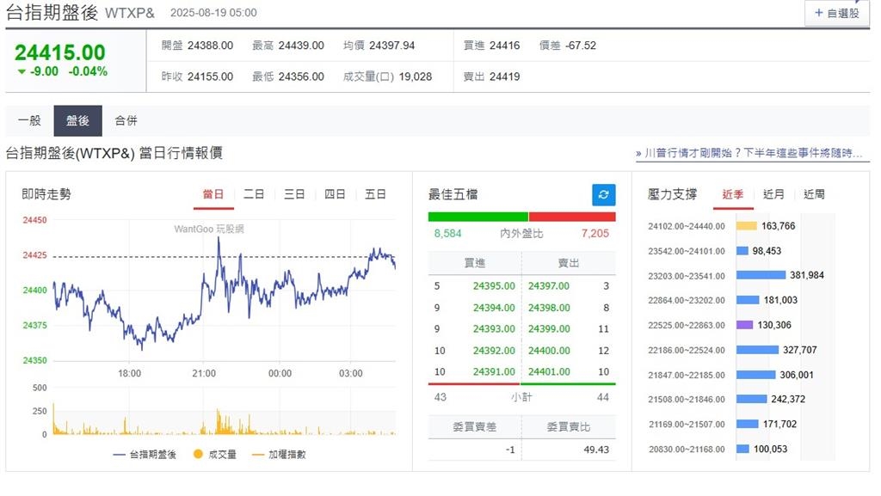Hide the 加權指數 legend series

(x=279, y=454)
